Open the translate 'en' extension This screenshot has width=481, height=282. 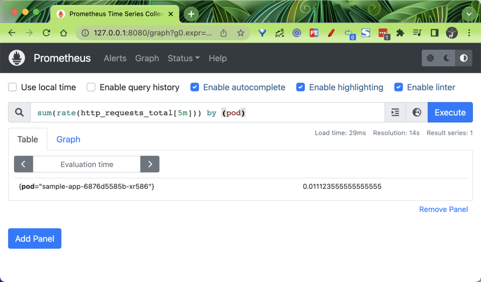tap(279, 33)
